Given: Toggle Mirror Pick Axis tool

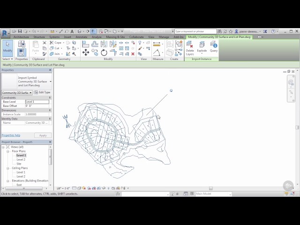Looking at the screenshot, I should 104,44.
